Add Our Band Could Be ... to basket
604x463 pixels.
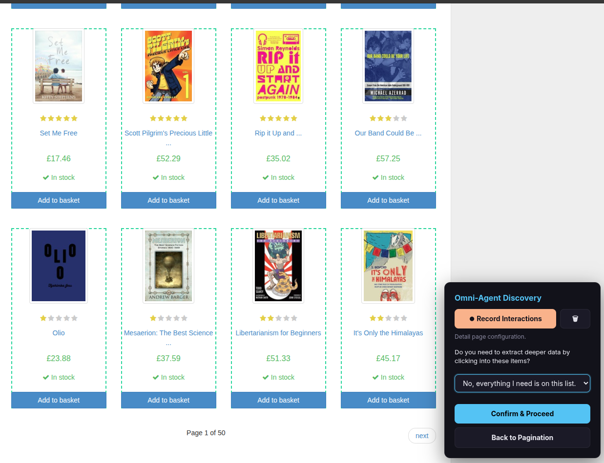pyautogui.click(x=388, y=200)
